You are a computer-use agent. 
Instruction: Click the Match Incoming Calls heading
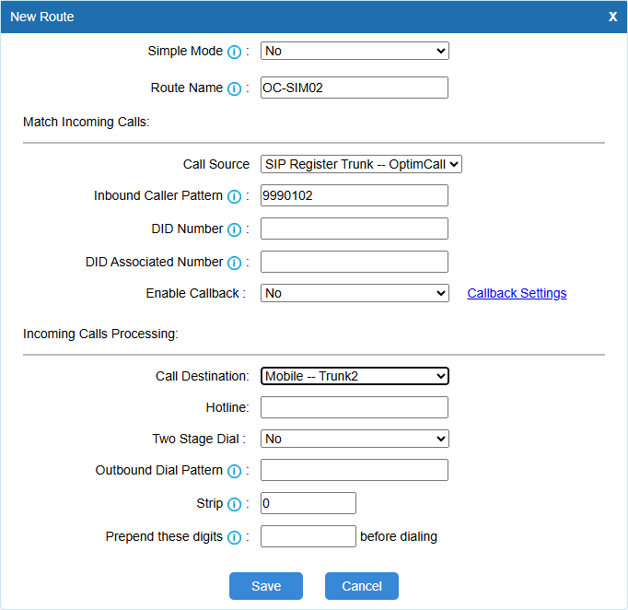(87, 122)
